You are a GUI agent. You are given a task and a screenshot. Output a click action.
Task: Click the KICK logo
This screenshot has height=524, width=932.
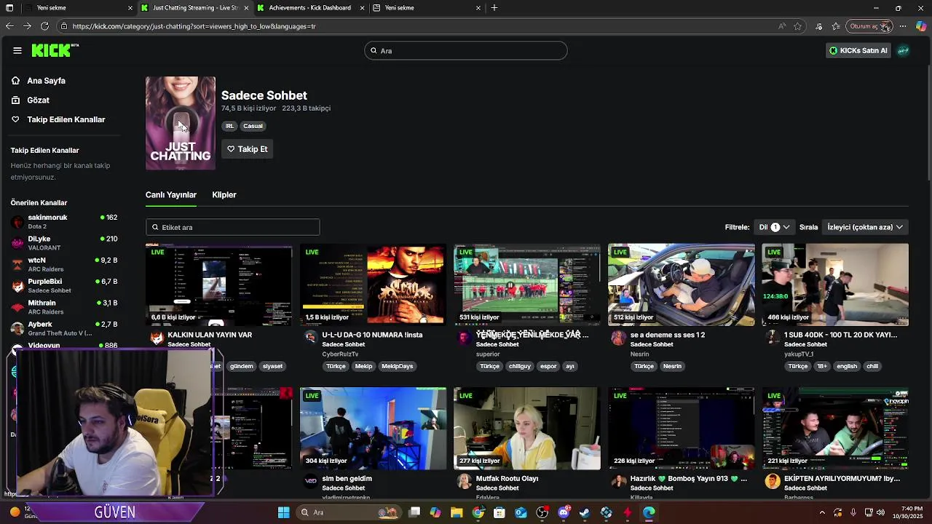click(55, 50)
